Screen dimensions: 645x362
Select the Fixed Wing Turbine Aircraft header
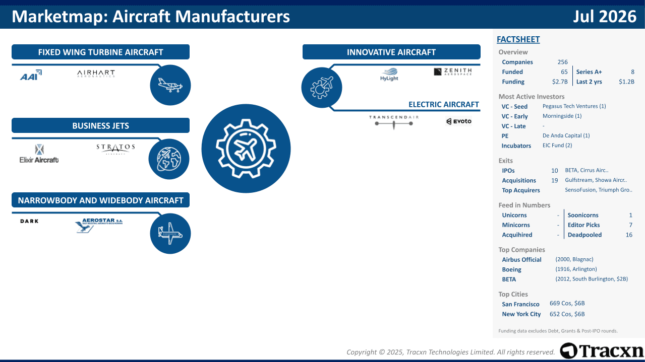point(100,52)
